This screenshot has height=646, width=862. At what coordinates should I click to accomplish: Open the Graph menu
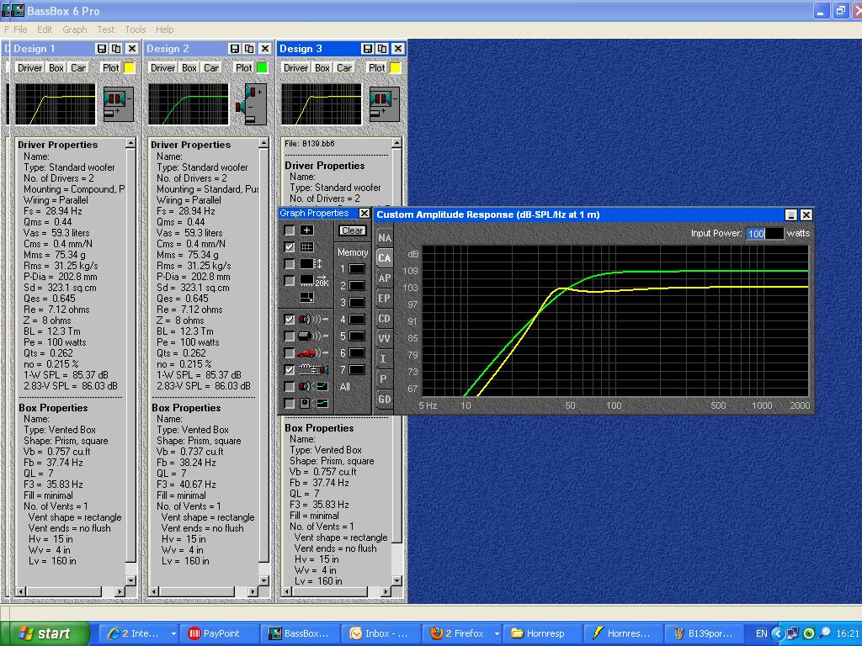point(75,29)
